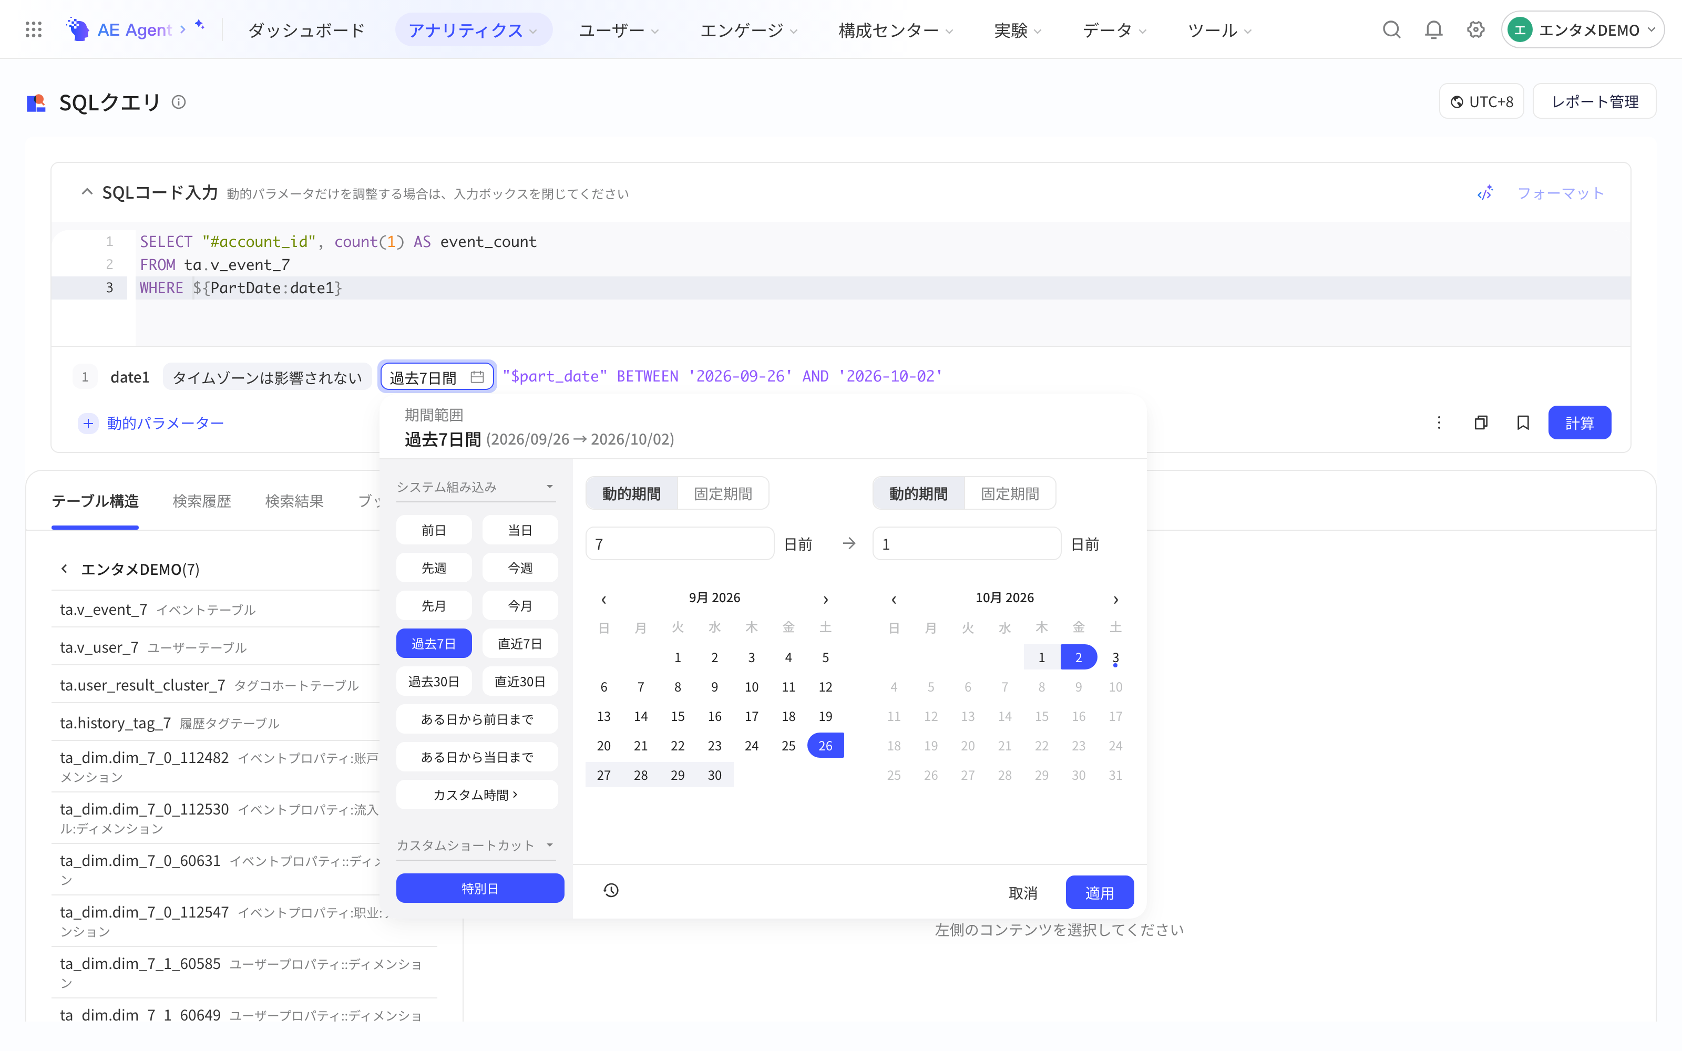Open the アナリティクス menu

(473, 30)
